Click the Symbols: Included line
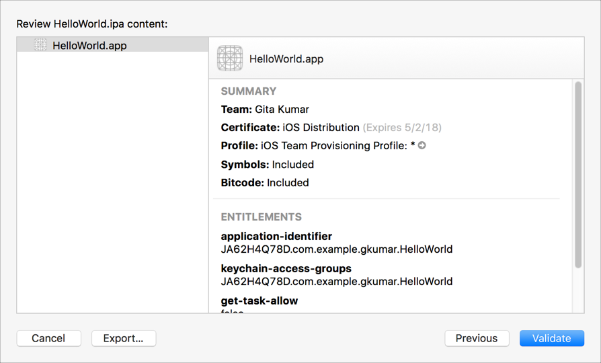 (267, 164)
